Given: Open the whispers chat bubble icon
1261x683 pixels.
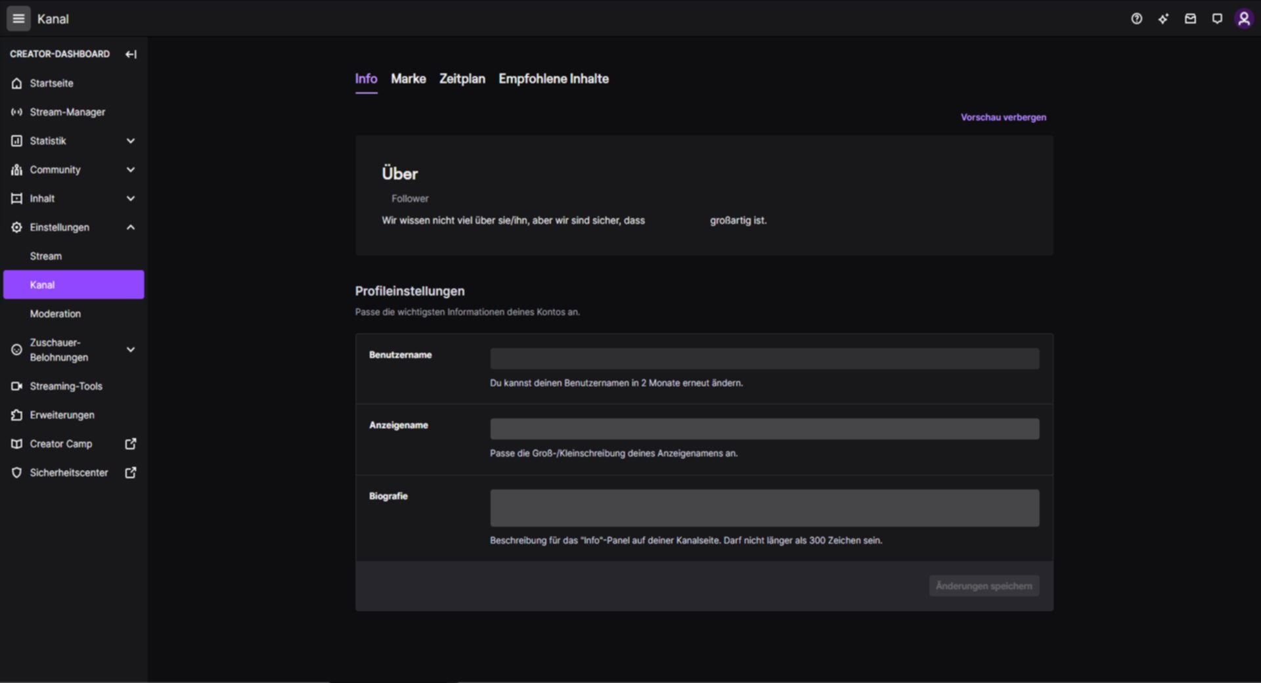Looking at the screenshot, I should click(x=1217, y=18).
